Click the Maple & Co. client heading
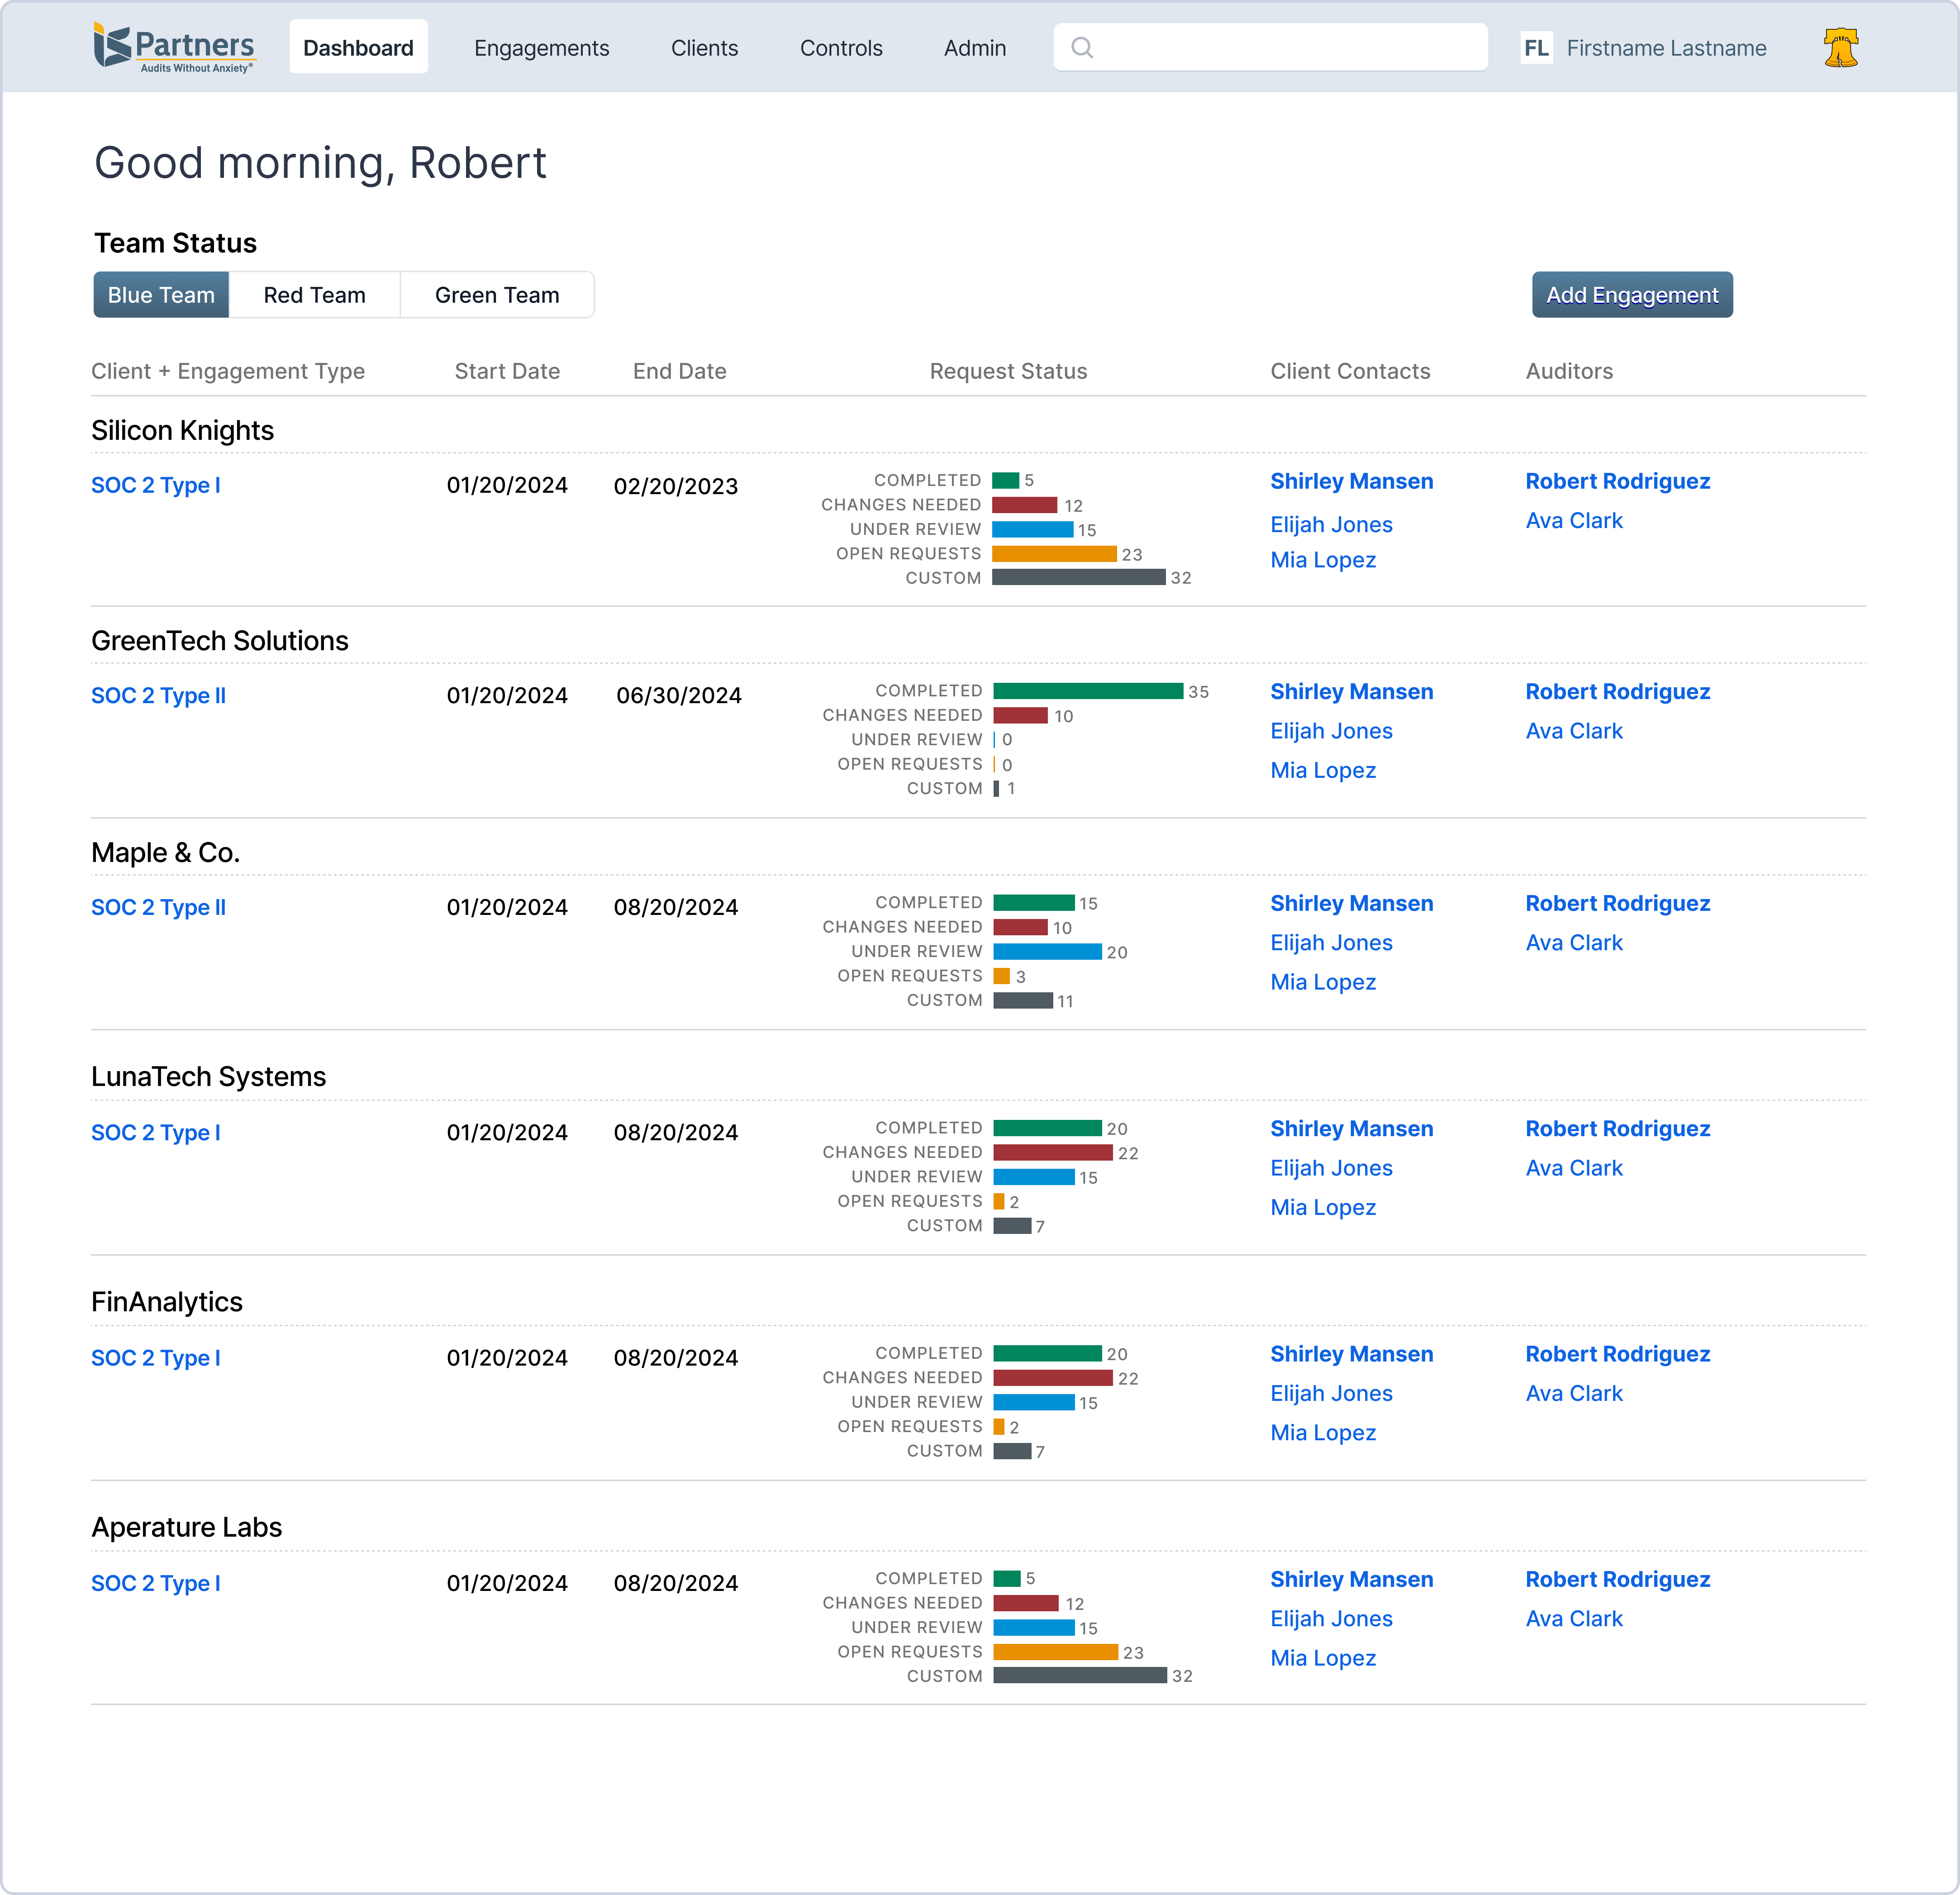Viewport: 1960px width, 1895px height. click(x=166, y=853)
